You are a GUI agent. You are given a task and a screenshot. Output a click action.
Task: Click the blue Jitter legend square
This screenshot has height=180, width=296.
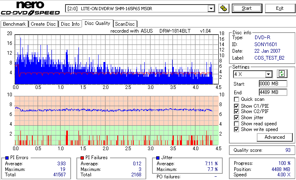pyautogui.click(x=158, y=158)
